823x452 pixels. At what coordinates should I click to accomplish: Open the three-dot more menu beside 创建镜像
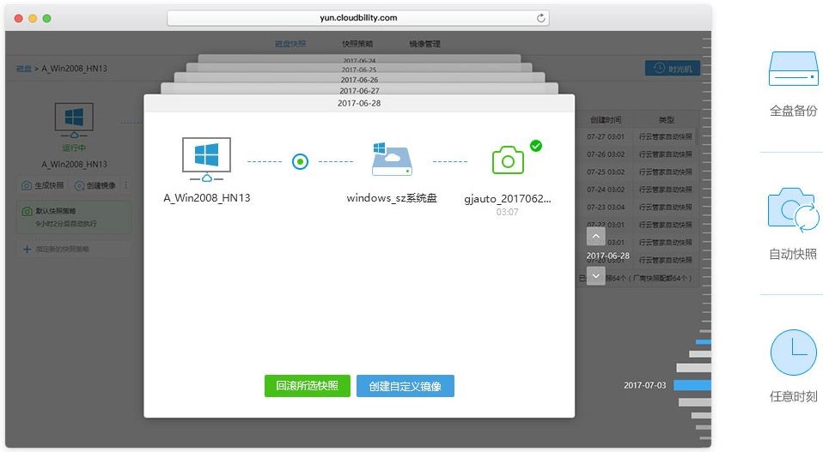pos(126,185)
